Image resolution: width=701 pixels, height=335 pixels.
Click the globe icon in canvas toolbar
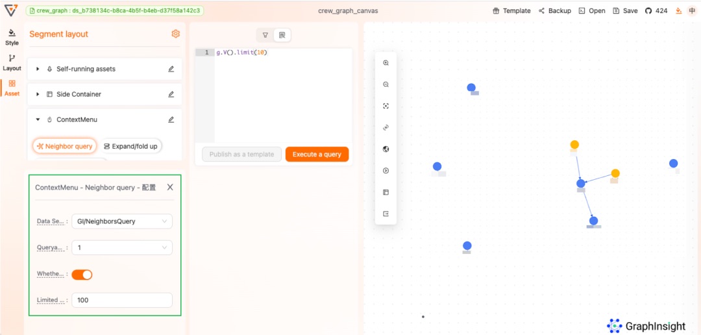click(386, 149)
